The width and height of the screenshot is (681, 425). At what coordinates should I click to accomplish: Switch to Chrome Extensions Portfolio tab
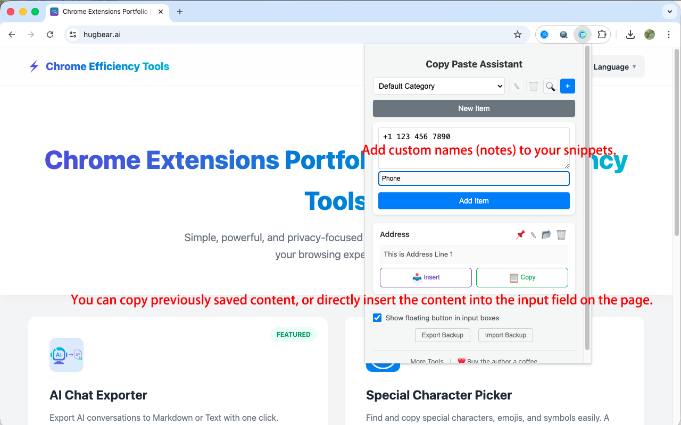(105, 12)
